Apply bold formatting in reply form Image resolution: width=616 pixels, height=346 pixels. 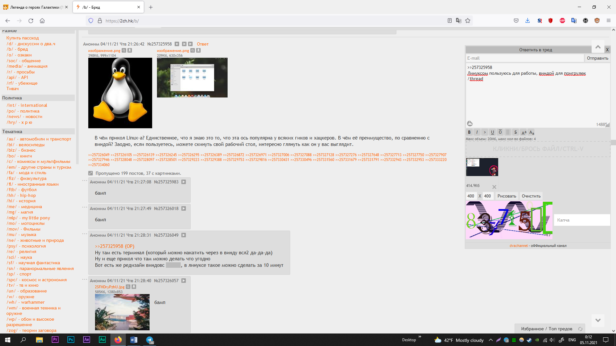point(469,132)
